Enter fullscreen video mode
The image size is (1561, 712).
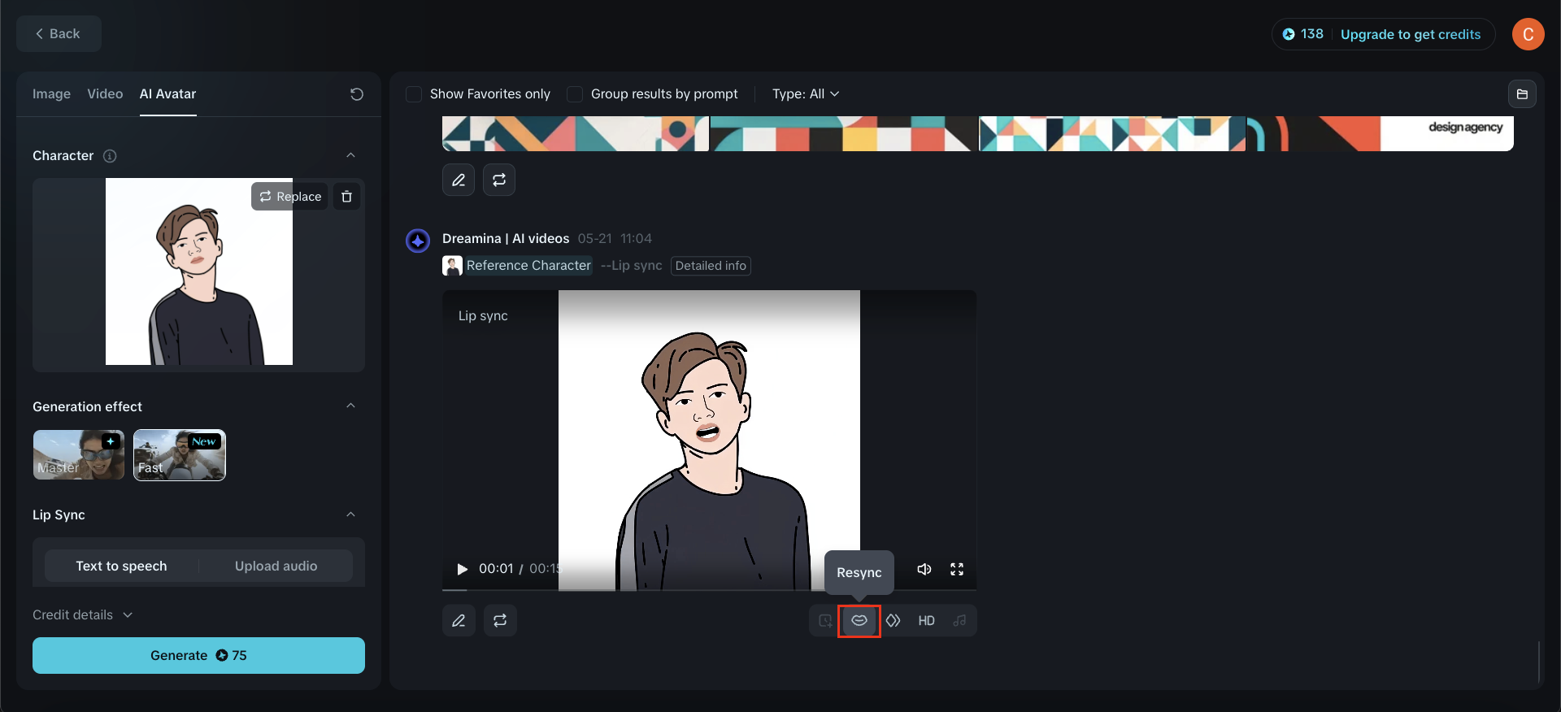[957, 569]
